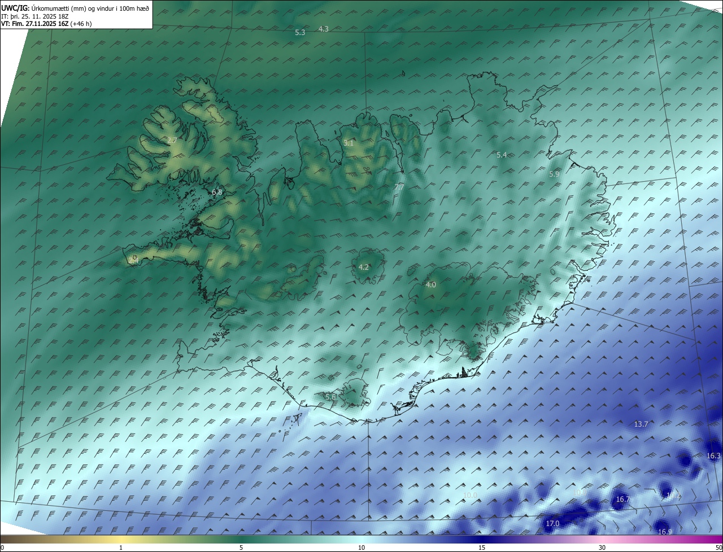Click the map value 5.9
The image size is (723, 552).
point(554,174)
